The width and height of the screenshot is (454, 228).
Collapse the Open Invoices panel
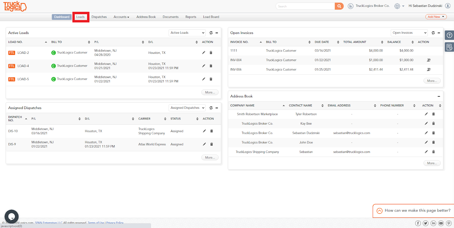pyautogui.click(x=439, y=33)
